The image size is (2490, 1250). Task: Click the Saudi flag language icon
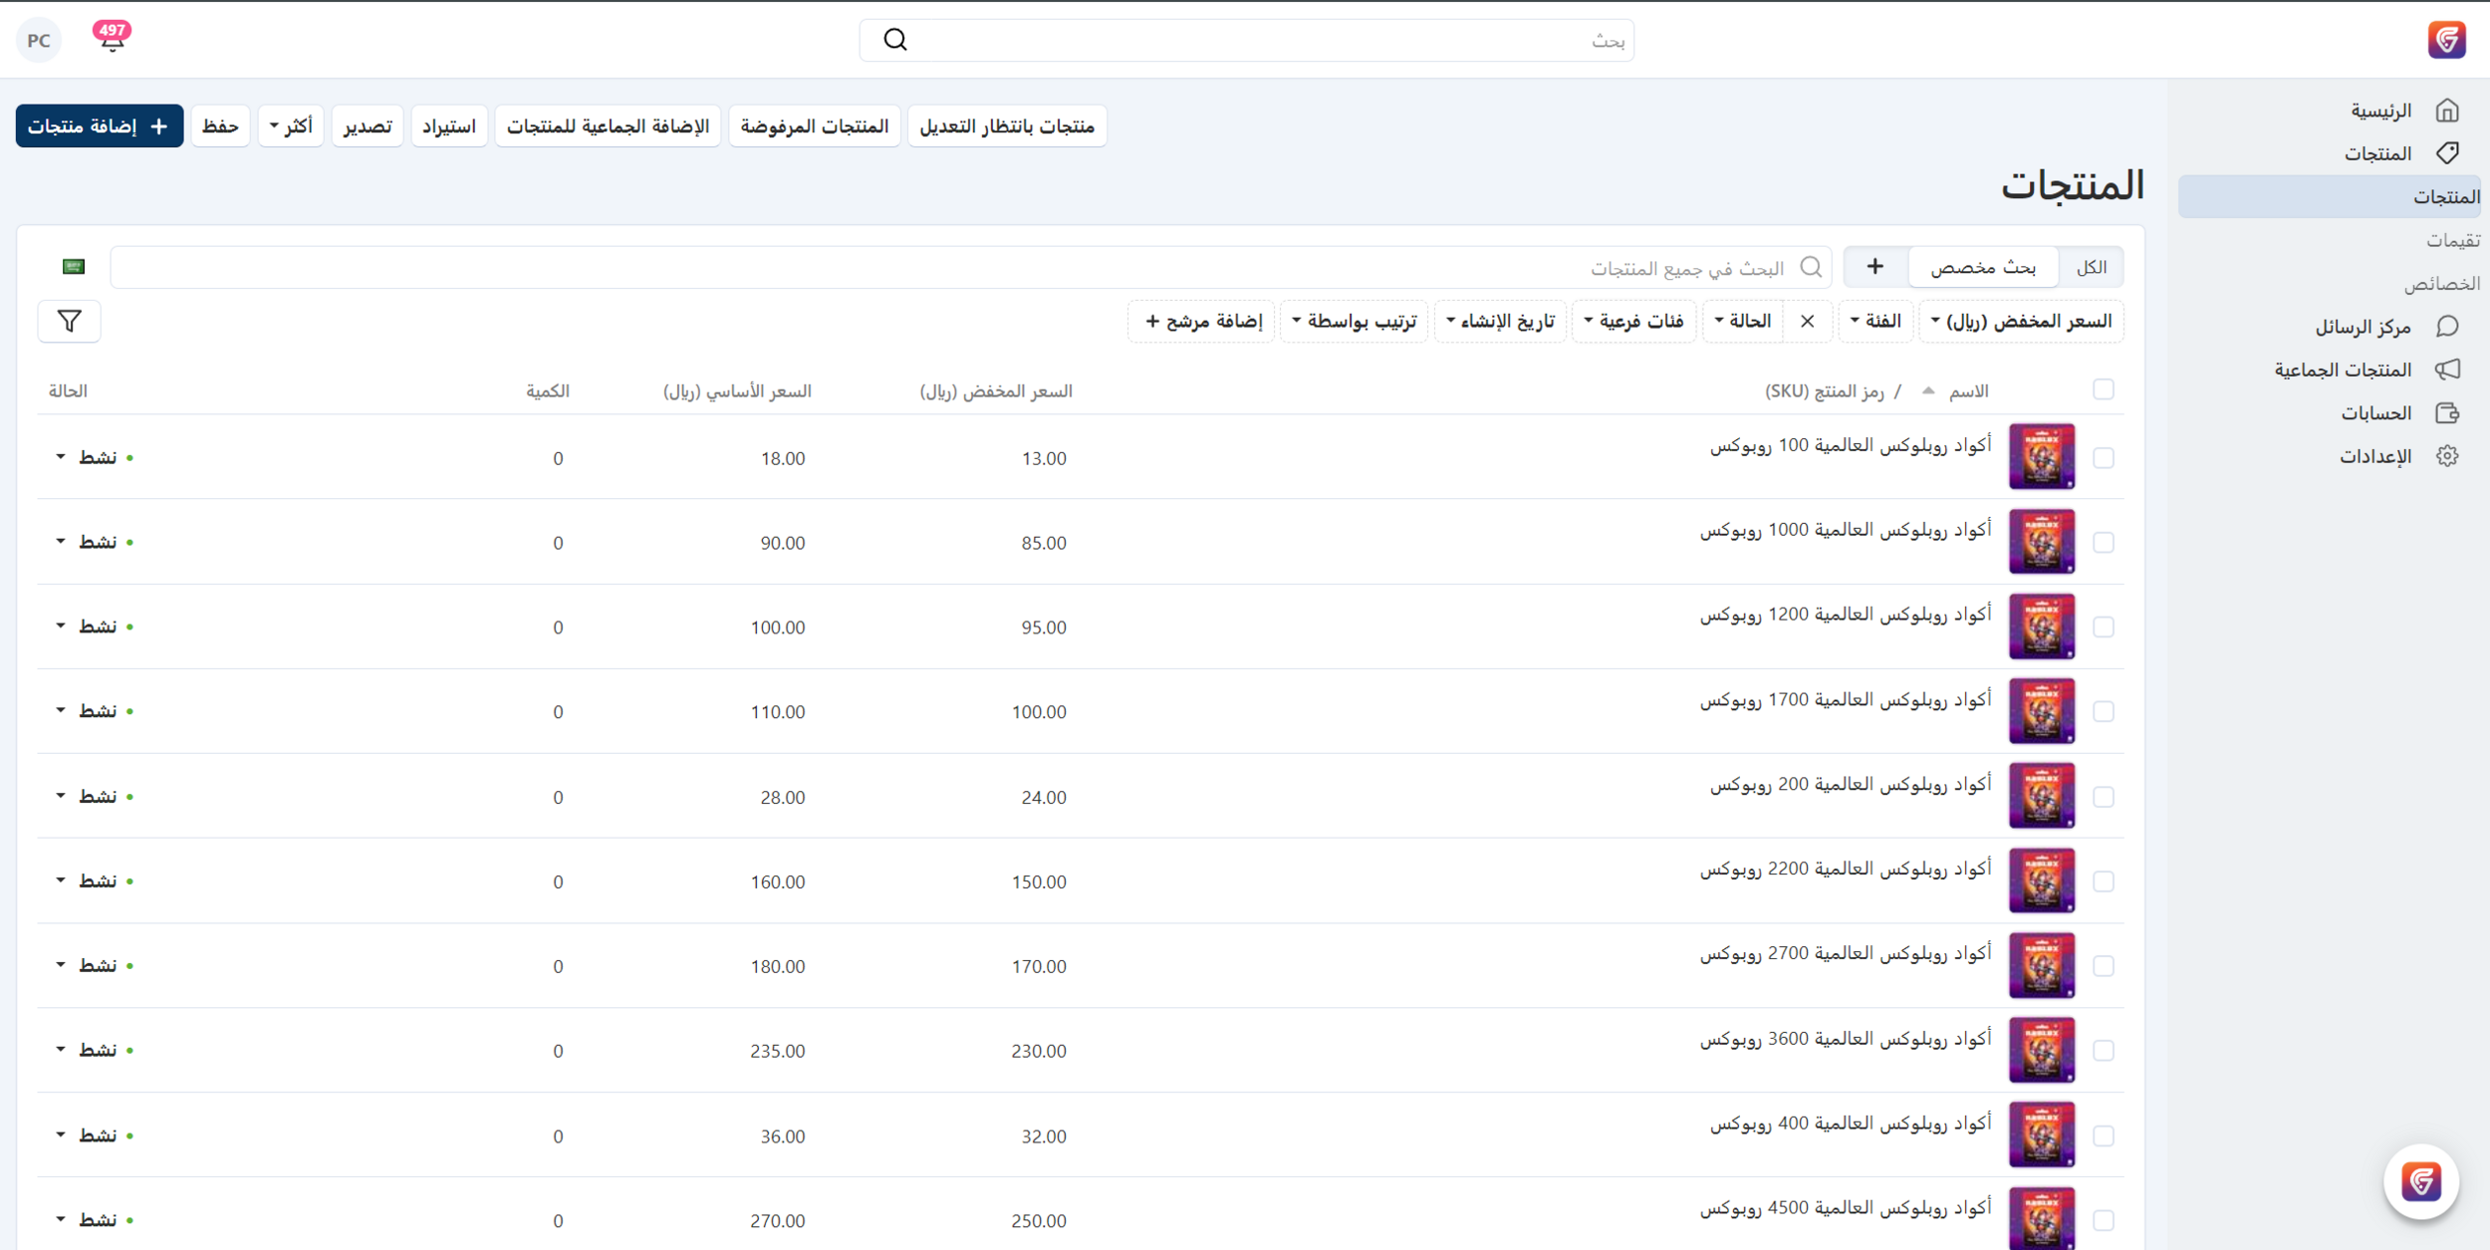74,267
